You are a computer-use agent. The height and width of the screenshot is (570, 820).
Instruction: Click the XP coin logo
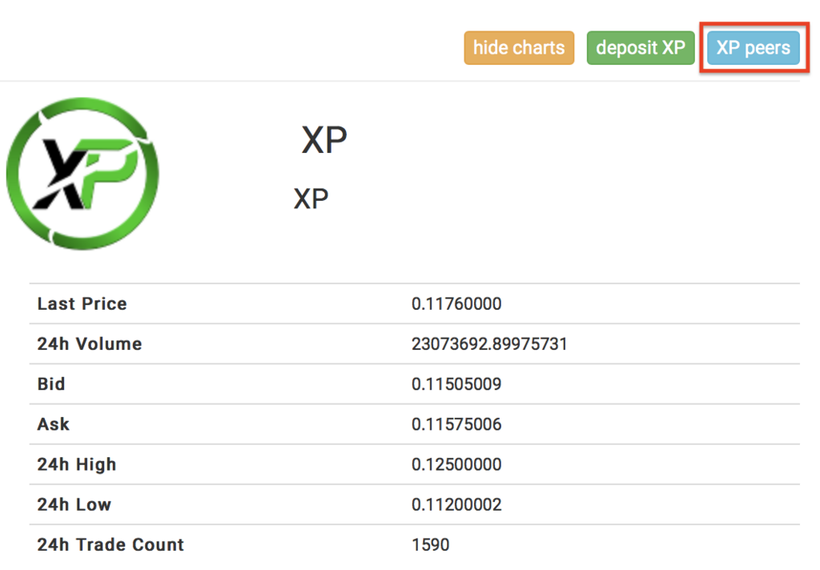82,174
